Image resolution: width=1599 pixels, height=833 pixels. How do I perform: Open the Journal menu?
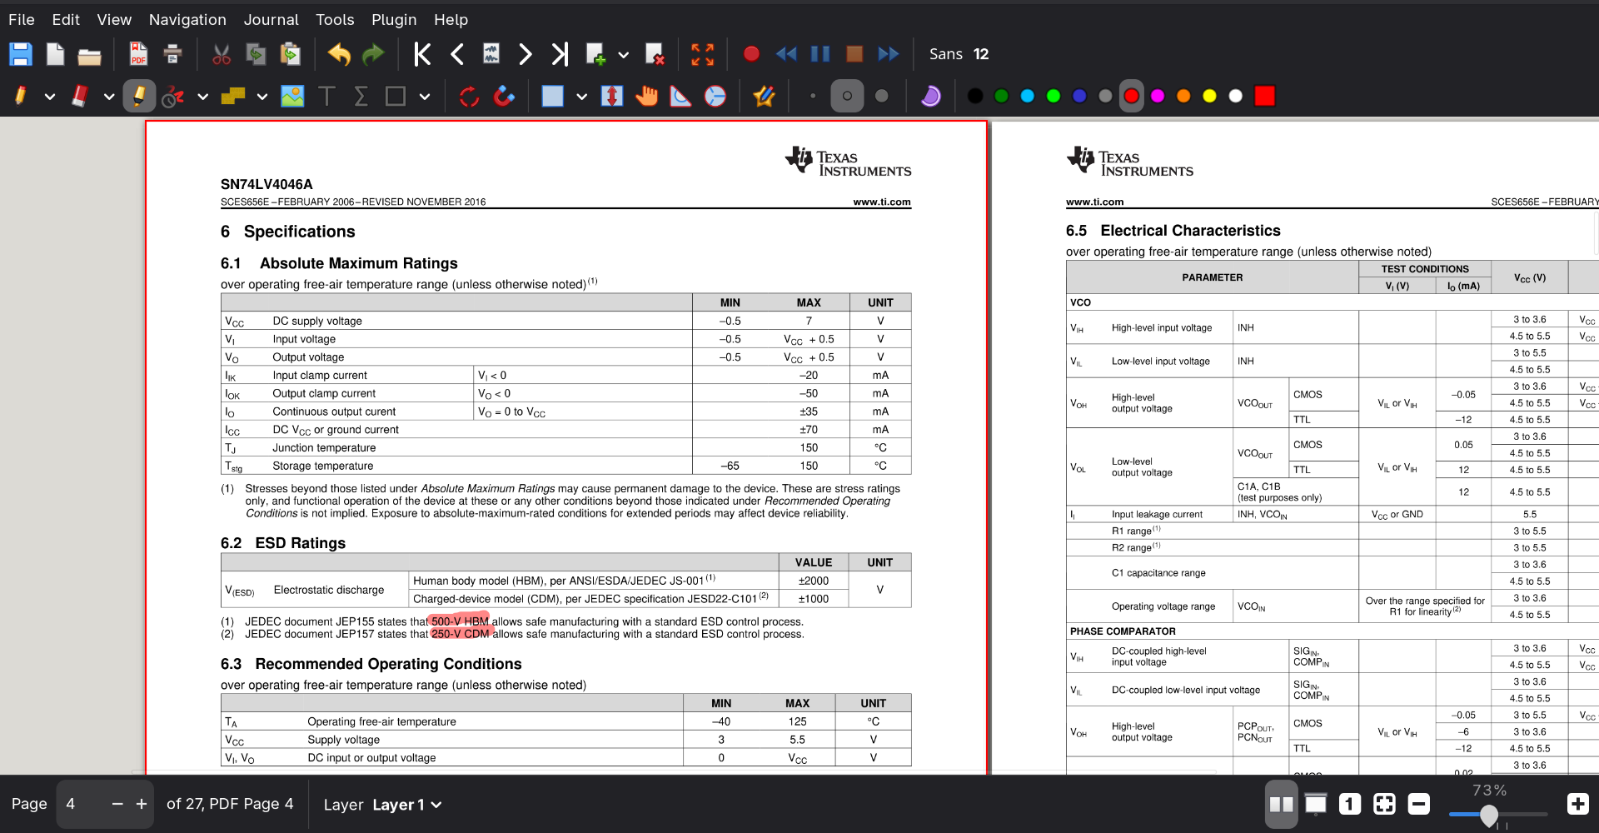click(271, 19)
